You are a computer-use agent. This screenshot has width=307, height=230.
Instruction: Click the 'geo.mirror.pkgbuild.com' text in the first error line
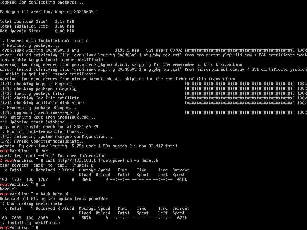[224, 55]
